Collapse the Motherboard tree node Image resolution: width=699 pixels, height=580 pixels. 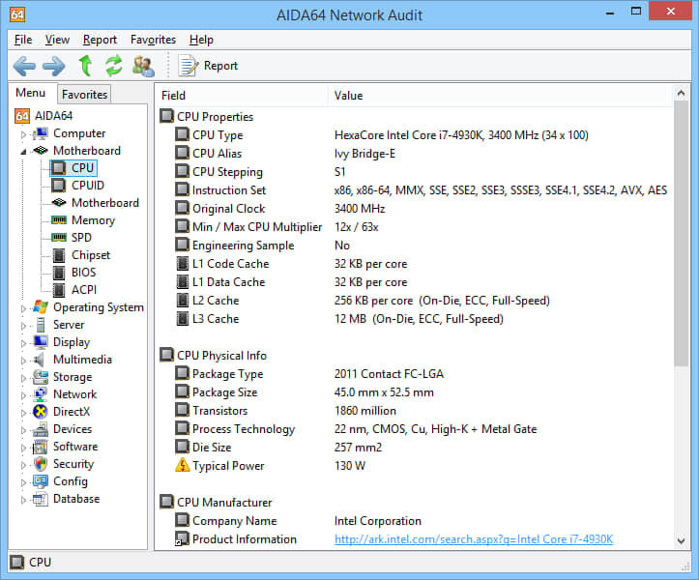(x=23, y=151)
